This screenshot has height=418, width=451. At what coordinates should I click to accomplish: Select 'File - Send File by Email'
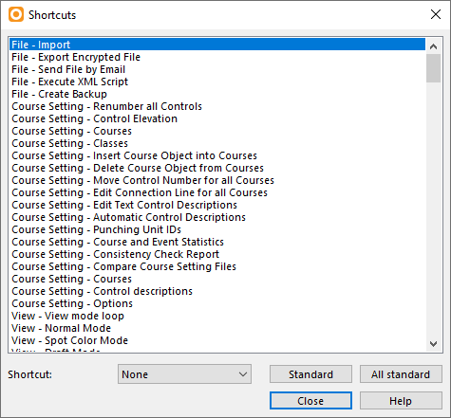pos(217,69)
